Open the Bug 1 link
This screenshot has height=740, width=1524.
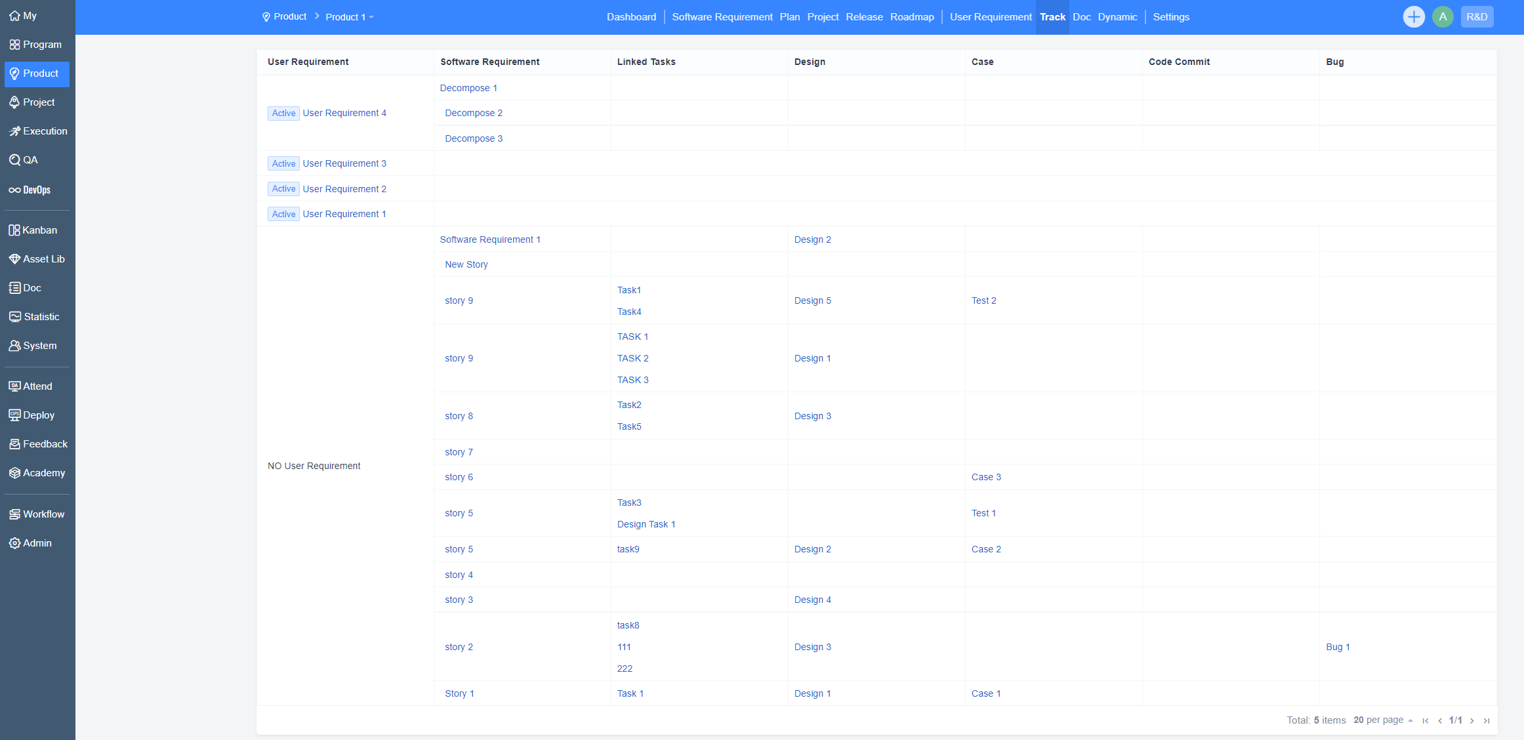[1338, 647]
